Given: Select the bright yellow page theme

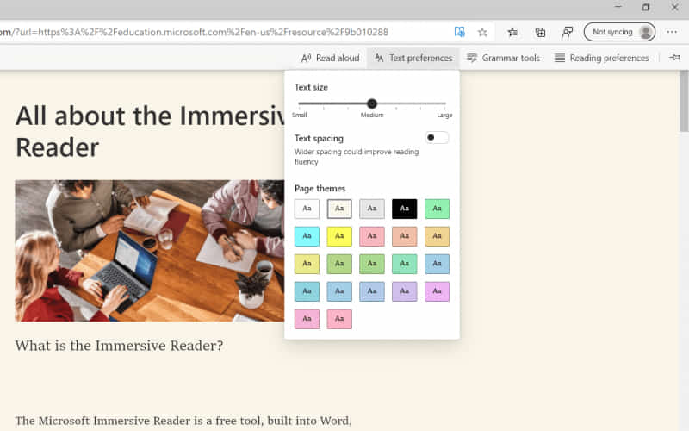Looking at the screenshot, I should tap(339, 236).
